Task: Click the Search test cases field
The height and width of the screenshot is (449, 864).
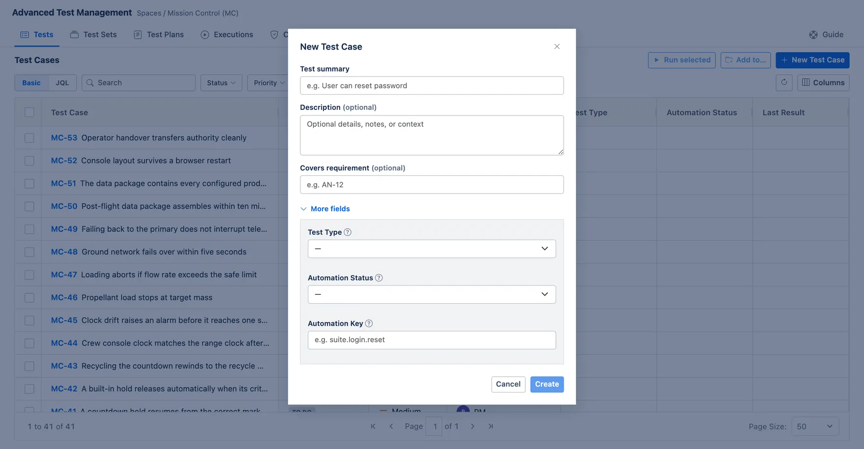Action: (x=138, y=83)
